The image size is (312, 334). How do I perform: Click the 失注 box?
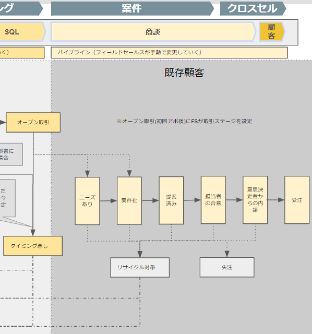pos(227,267)
